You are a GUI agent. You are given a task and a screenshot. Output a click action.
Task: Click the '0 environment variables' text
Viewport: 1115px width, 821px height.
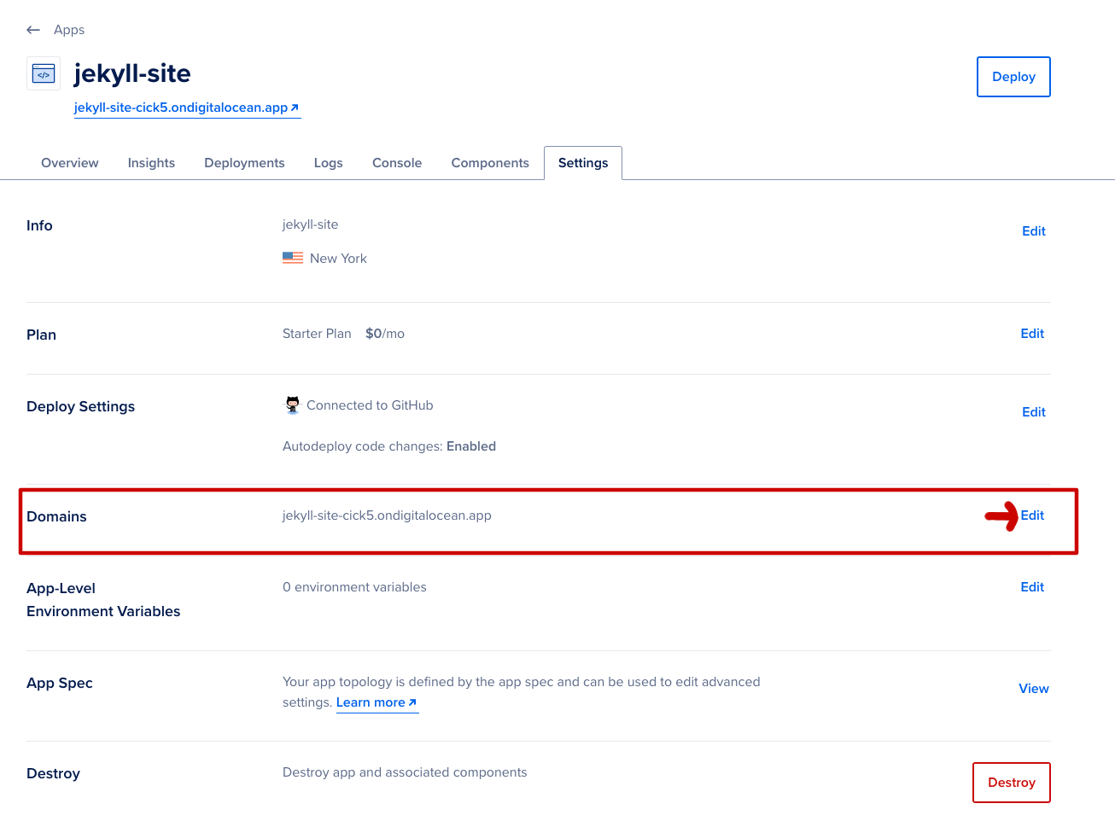[354, 587]
